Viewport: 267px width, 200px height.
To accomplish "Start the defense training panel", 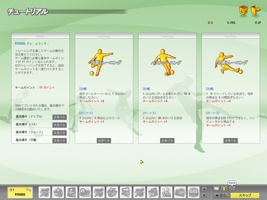I will pos(230,141).
